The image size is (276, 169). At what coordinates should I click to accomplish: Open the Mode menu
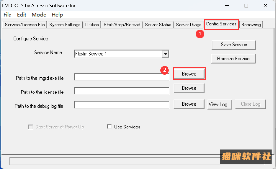39,15
